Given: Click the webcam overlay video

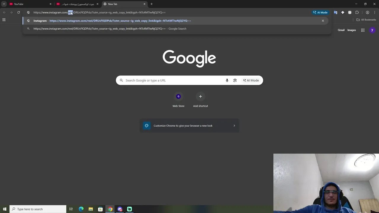Looking at the screenshot, I should pos(326,183).
